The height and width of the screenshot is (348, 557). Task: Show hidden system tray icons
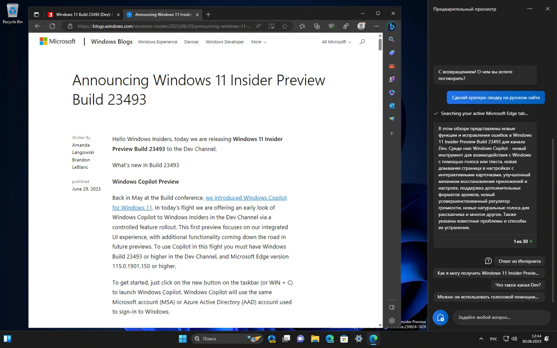pos(481,339)
